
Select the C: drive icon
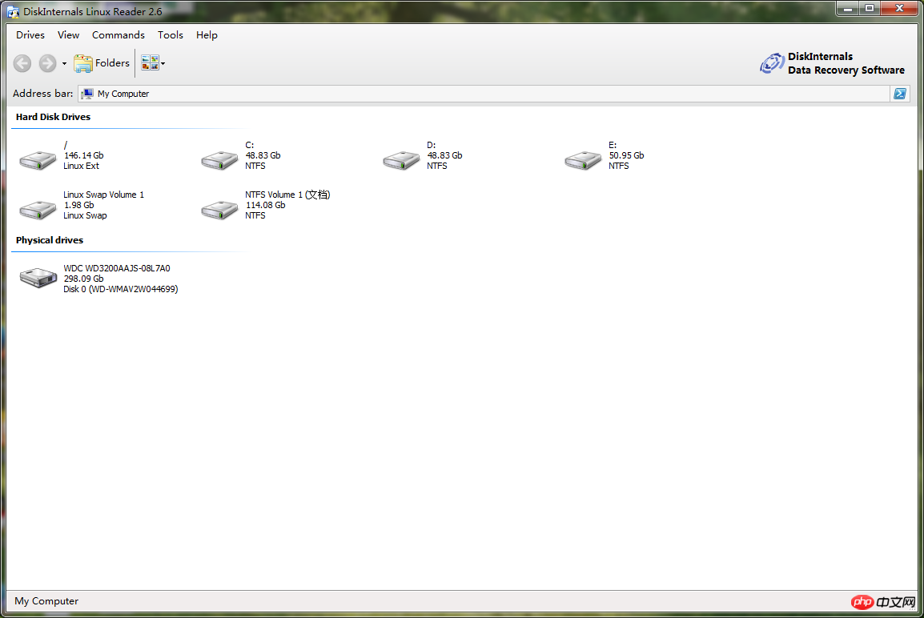[220, 160]
